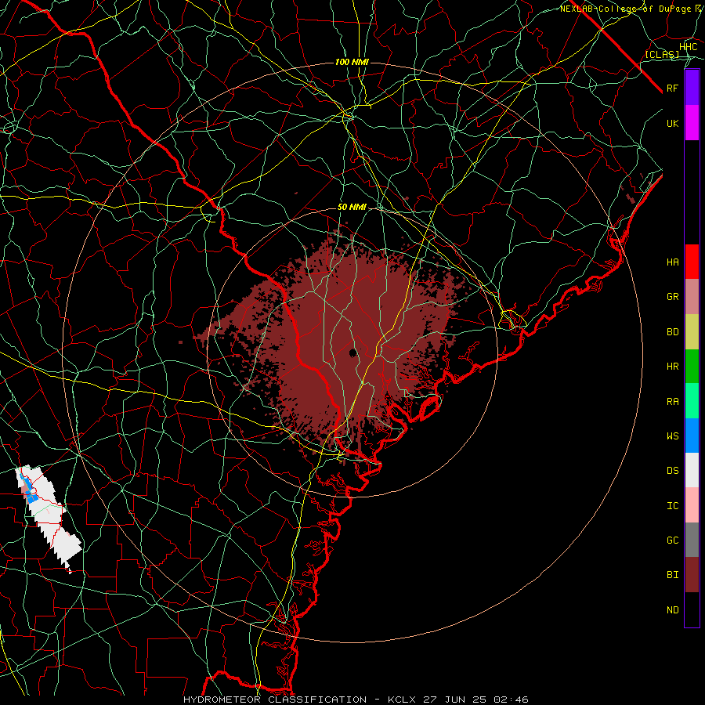Click the 02:46 timestamp
This screenshot has width=705, height=705.
pyautogui.click(x=511, y=700)
